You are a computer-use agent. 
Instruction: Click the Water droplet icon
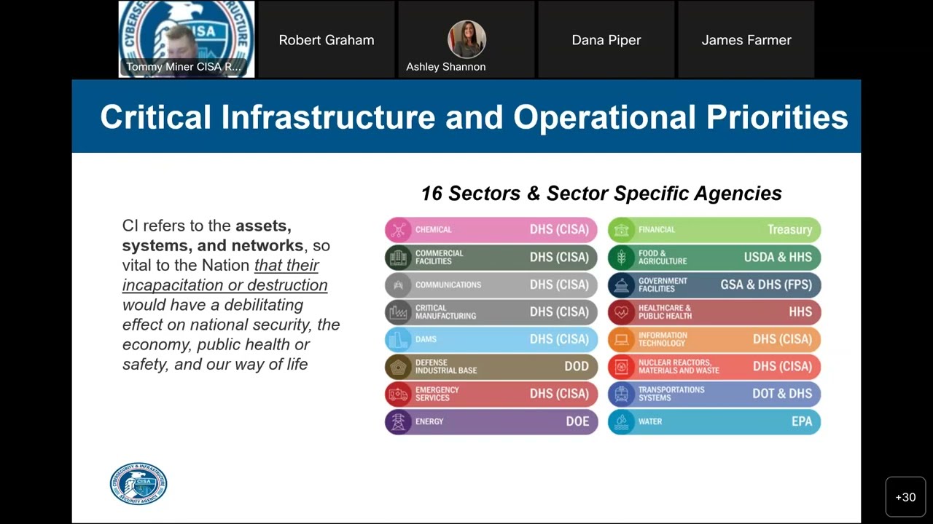point(622,421)
